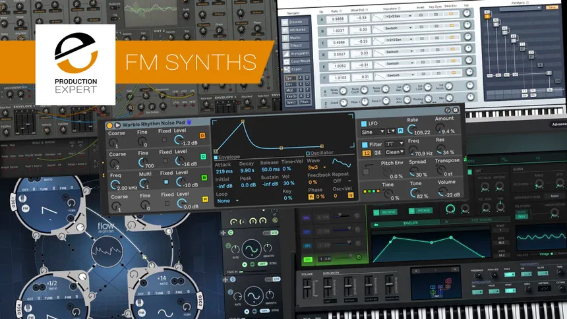The width and height of the screenshot is (567, 319).
Task: Open the LFO Sine waveform dropdown
Action: point(373,132)
